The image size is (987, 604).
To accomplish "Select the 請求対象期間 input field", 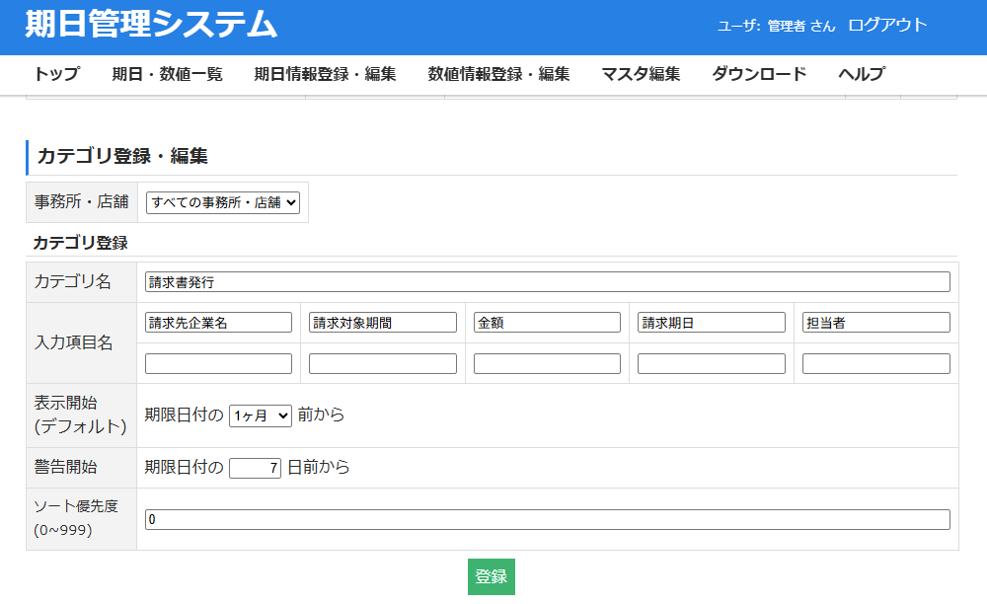I will (x=383, y=323).
